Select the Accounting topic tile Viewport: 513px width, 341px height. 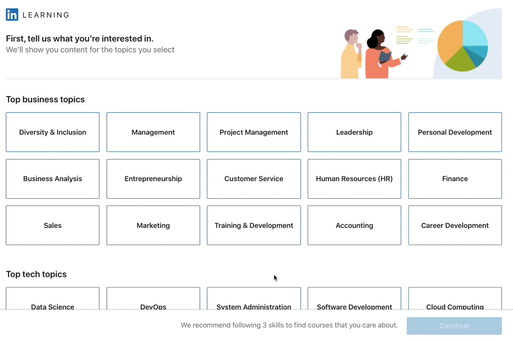(354, 225)
